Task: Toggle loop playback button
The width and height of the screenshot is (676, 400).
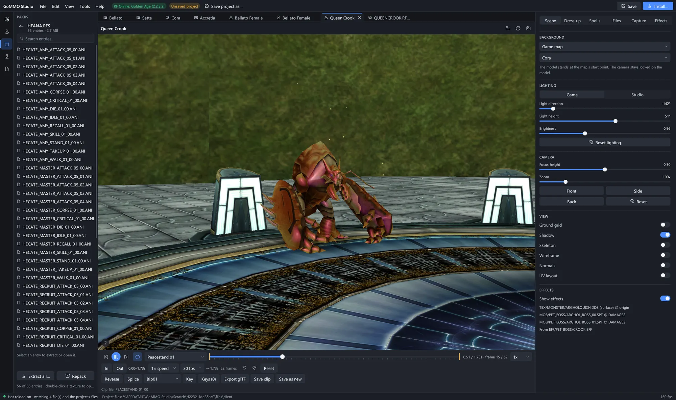Action: point(138,357)
